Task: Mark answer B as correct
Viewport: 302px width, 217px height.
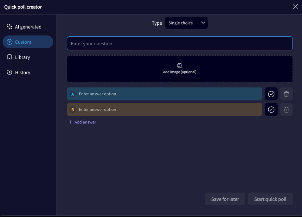Action: [271, 110]
